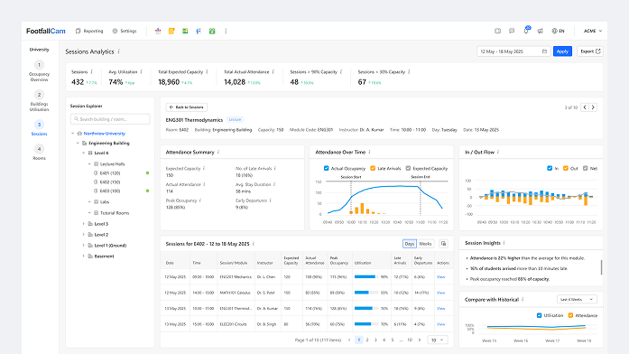Viewport: 629px width, 354px height.
Task: Go to Buildings Utilisation step
Action: [x=39, y=101]
